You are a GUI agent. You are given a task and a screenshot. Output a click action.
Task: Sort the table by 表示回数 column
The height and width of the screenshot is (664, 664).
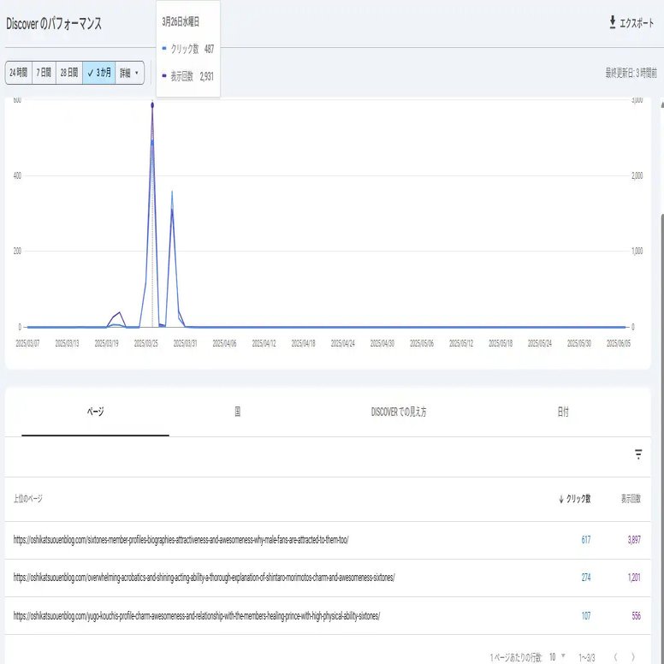tap(631, 499)
